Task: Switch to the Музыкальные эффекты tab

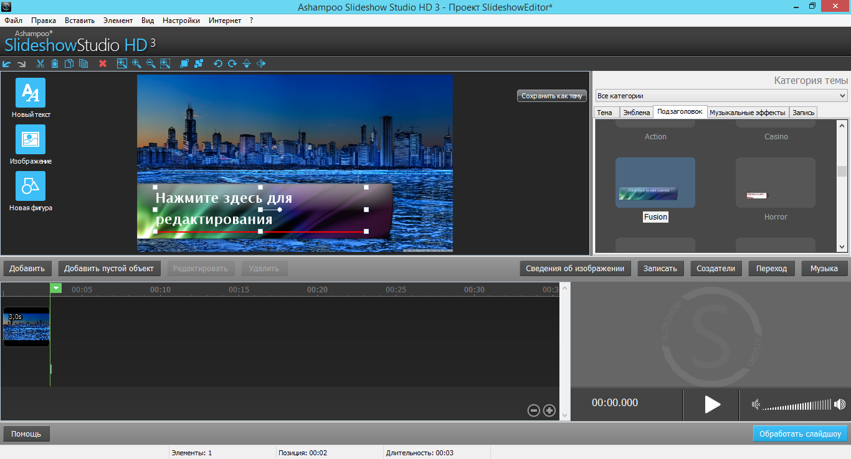Action: pyautogui.click(x=748, y=113)
